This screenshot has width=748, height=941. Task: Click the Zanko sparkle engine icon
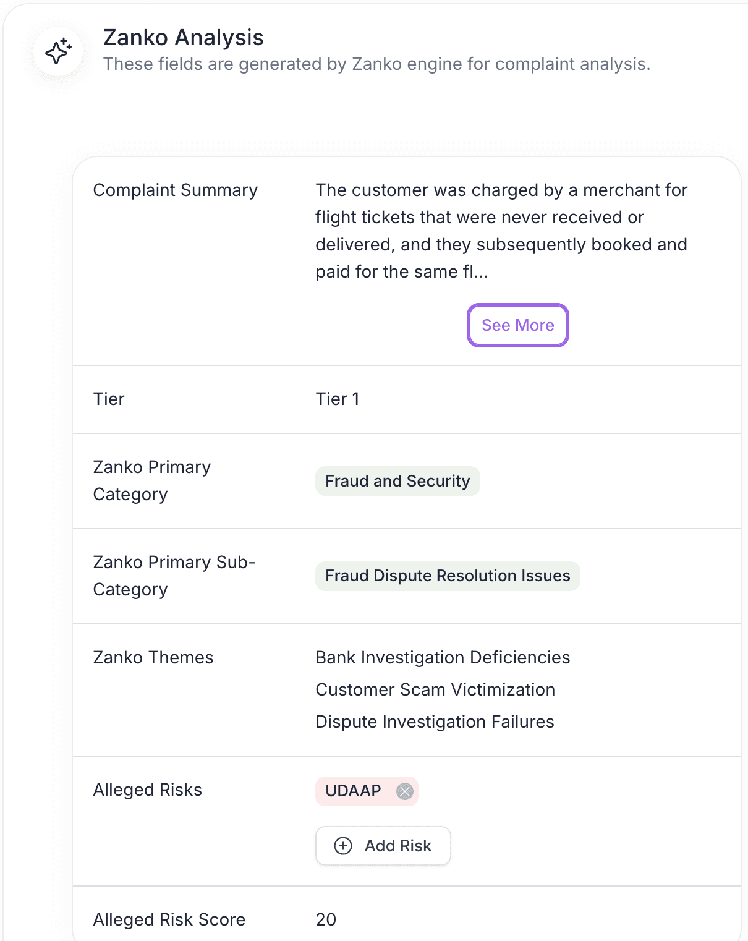pos(57,52)
